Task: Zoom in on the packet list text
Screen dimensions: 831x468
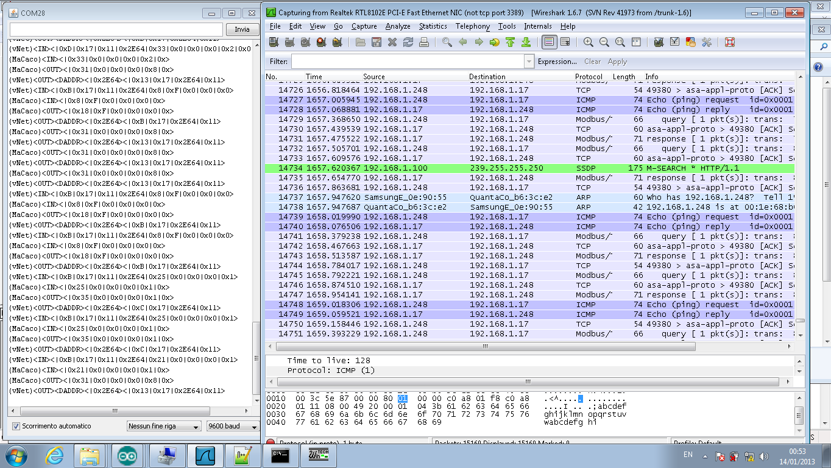Action: click(x=588, y=42)
